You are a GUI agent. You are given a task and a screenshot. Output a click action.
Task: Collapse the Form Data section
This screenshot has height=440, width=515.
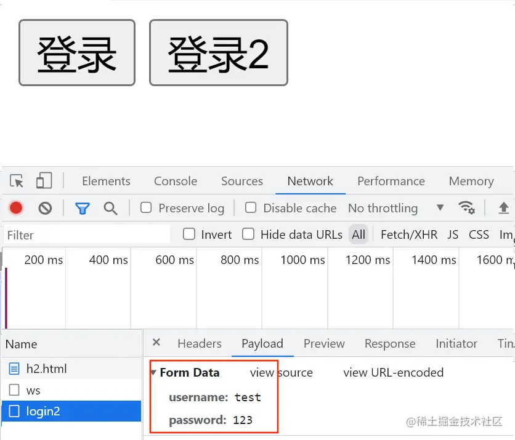pyautogui.click(x=153, y=373)
